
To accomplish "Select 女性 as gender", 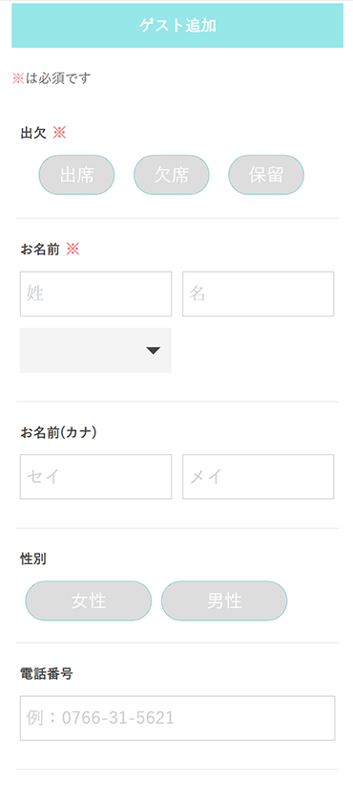I will click(89, 600).
